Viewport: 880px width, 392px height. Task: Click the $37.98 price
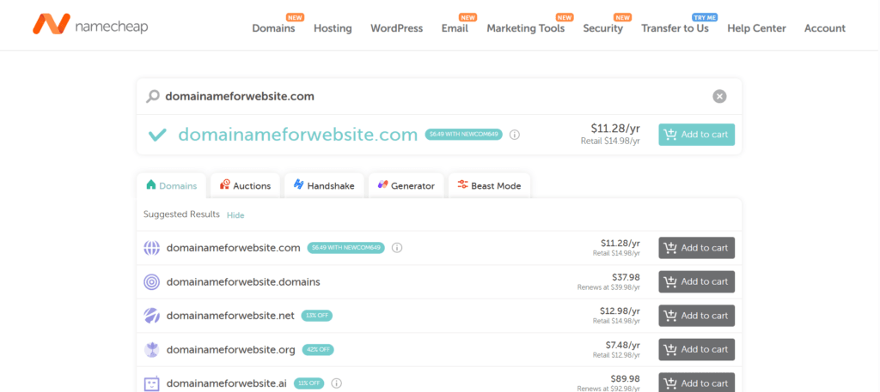pos(626,277)
